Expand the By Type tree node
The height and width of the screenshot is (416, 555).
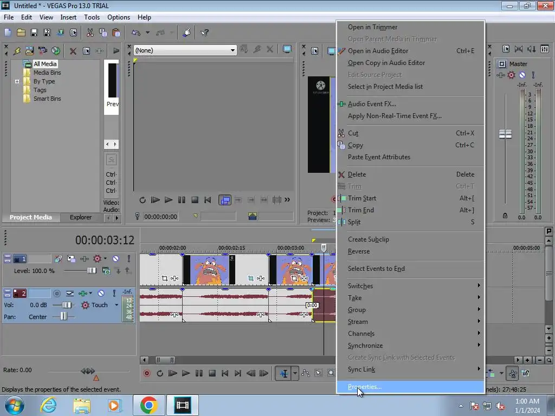[x=17, y=81]
